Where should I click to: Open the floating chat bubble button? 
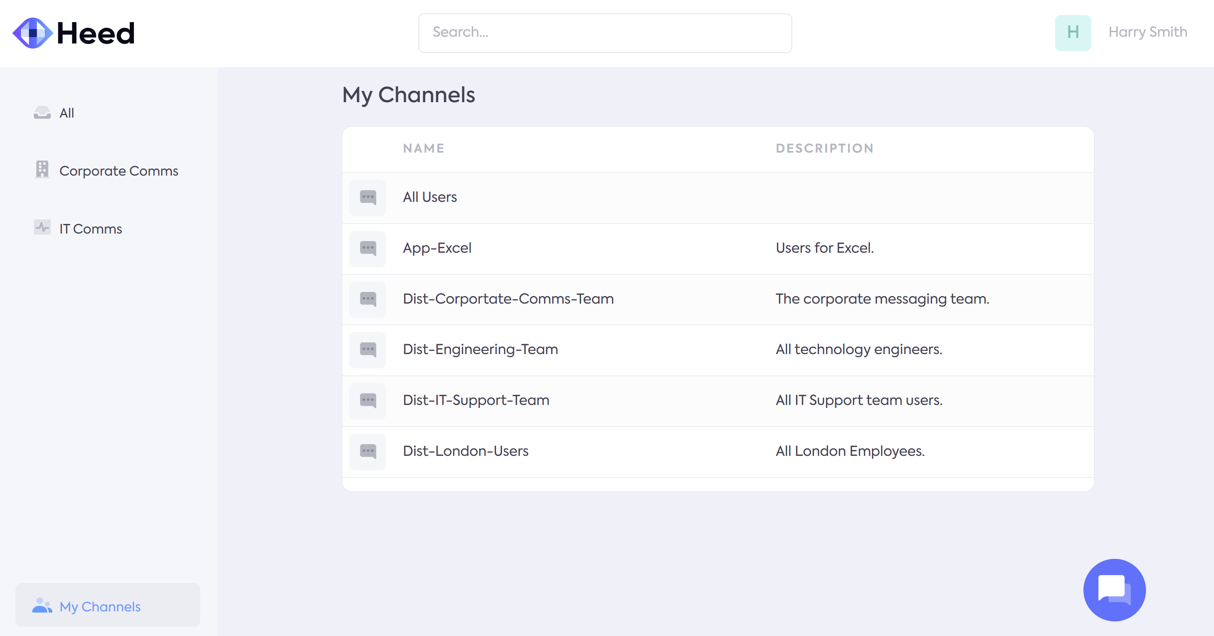(1114, 590)
